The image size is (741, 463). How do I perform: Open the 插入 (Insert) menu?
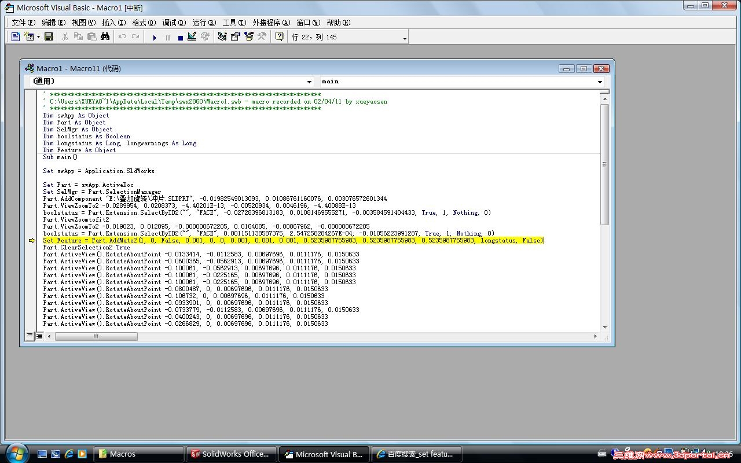[x=113, y=23]
